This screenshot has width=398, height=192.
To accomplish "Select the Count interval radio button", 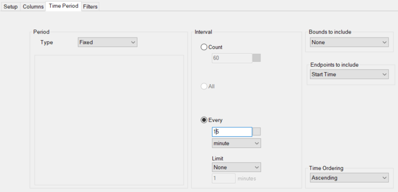I will pyautogui.click(x=204, y=47).
